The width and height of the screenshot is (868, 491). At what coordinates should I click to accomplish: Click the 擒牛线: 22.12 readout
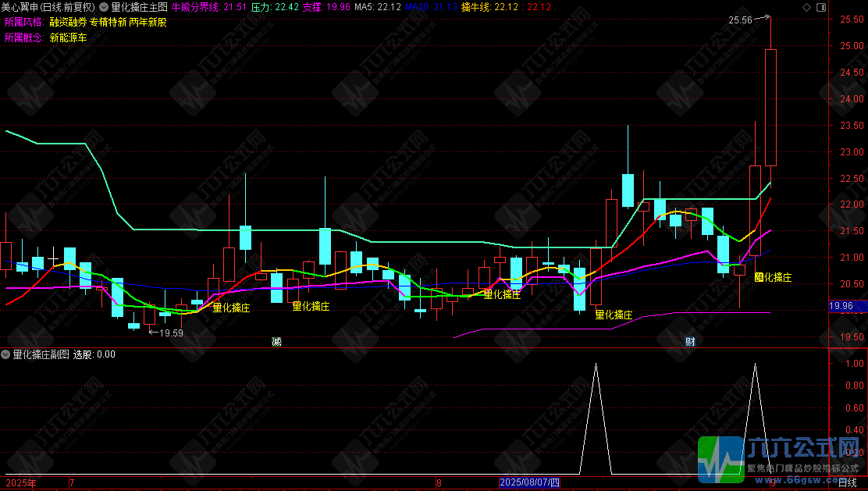tap(489, 7)
